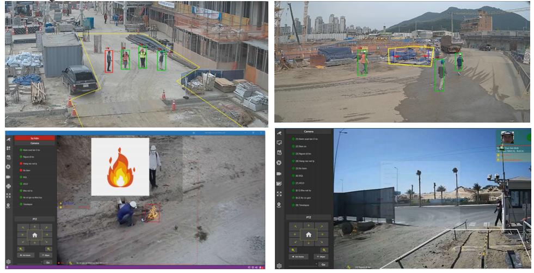Screen dimensions: 534x273
Task: Open the red Sự kiện events tab
Action: [34, 138]
